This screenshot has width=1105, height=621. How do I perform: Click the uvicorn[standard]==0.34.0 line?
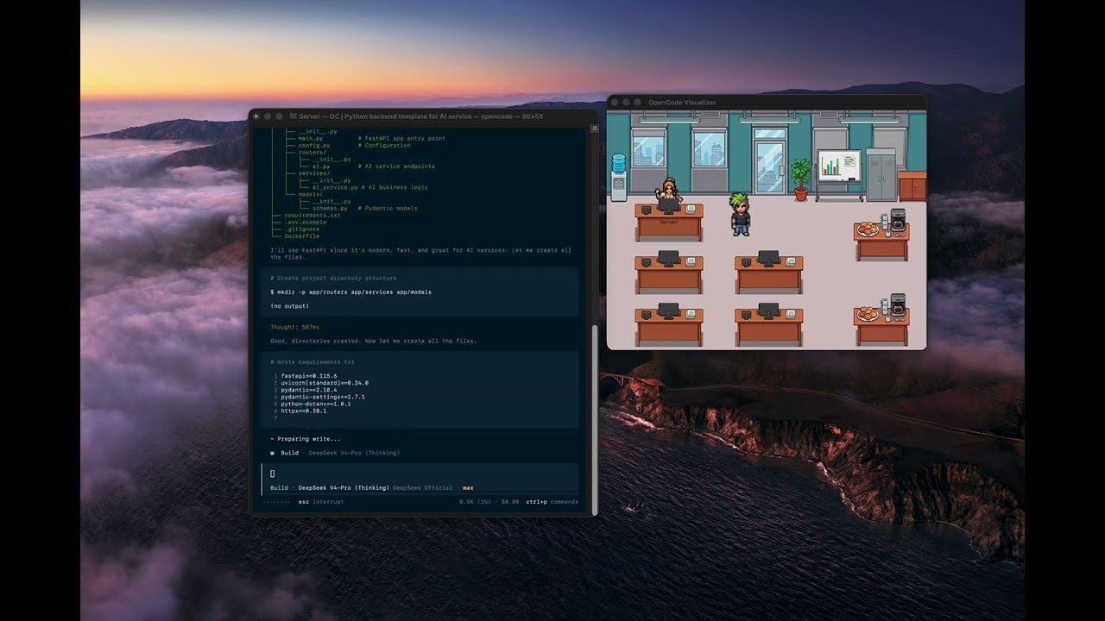(325, 383)
